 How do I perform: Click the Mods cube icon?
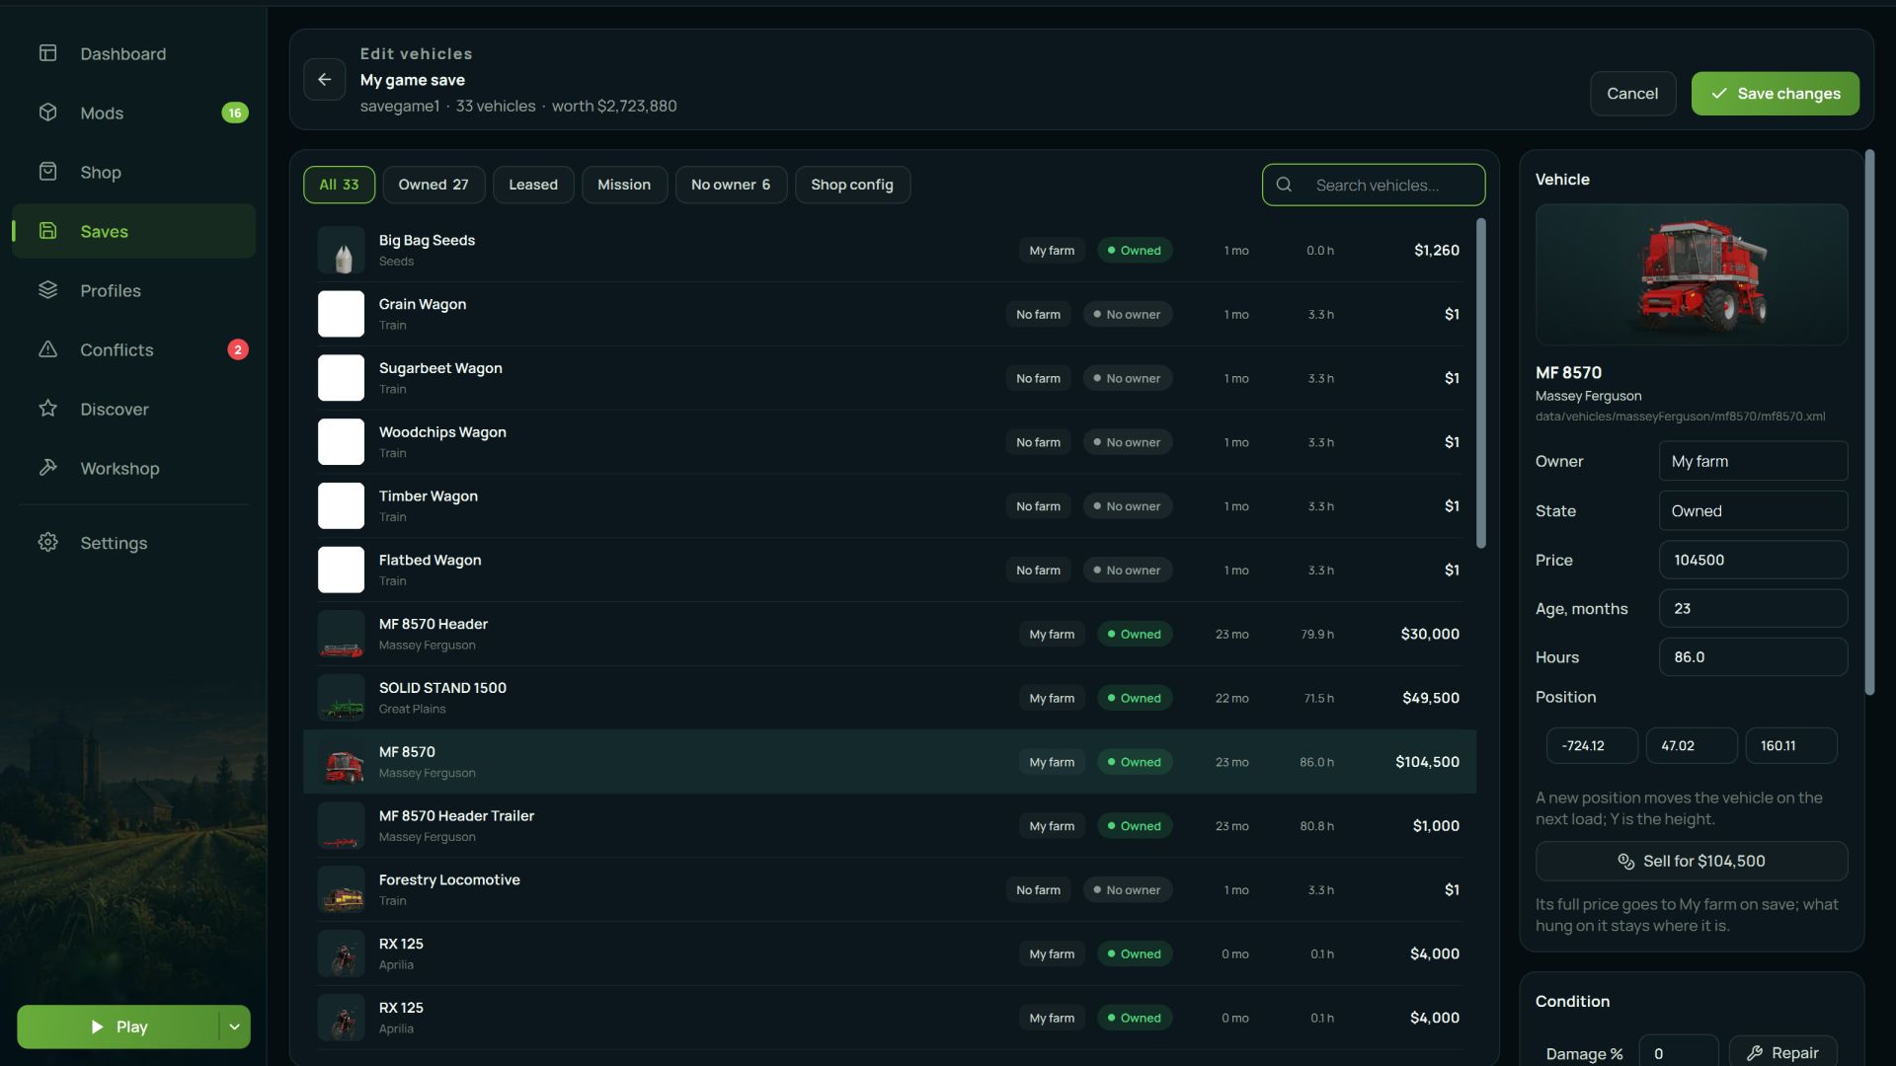point(47,113)
